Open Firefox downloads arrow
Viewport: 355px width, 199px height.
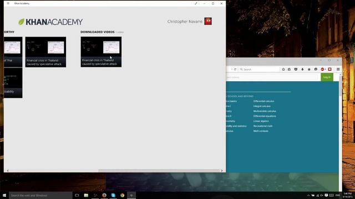302,69
